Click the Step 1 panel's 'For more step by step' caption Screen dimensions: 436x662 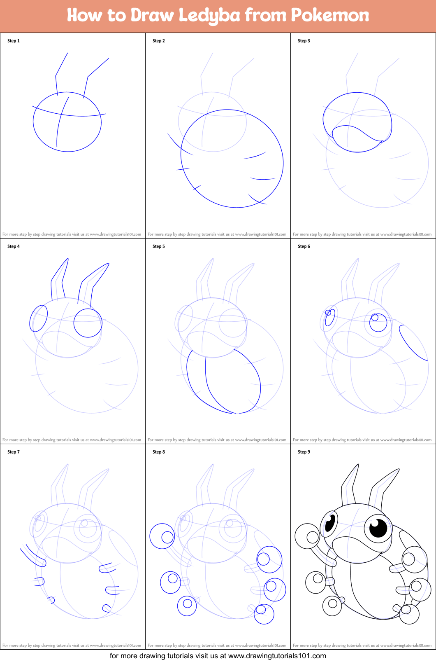72,234
